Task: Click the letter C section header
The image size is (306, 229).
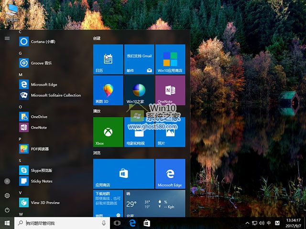Action: [x=20, y=32]
